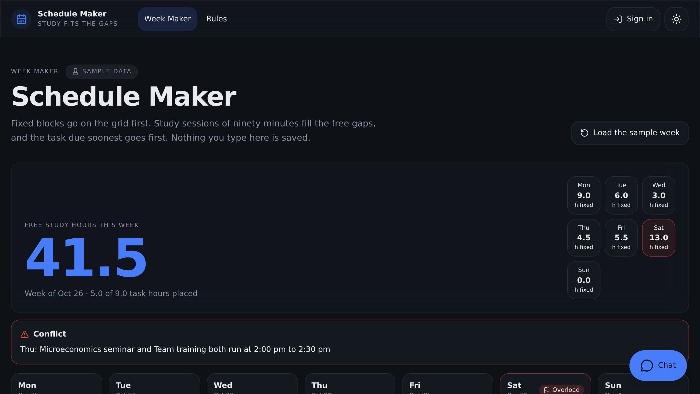
Task: Click the Schedule Maker calendar logo icon
Action: click(x=21, y=19)
